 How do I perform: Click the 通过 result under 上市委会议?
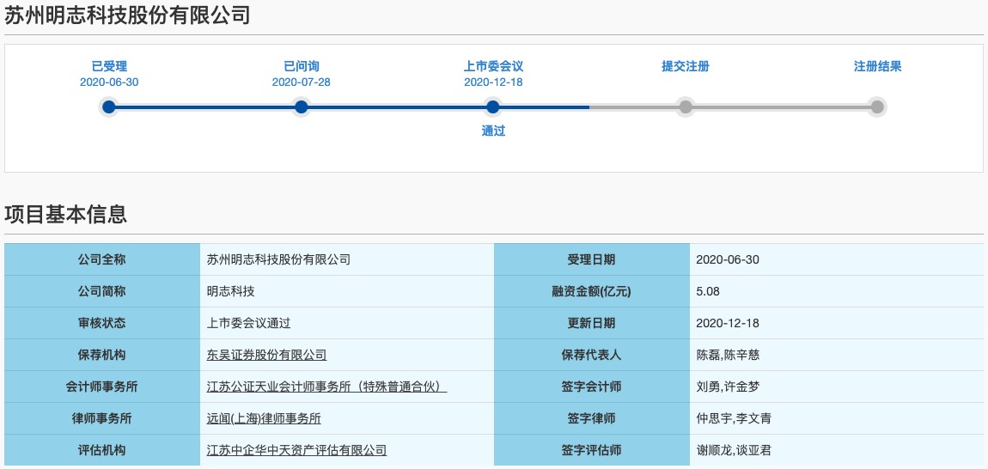tap(493, 131)
